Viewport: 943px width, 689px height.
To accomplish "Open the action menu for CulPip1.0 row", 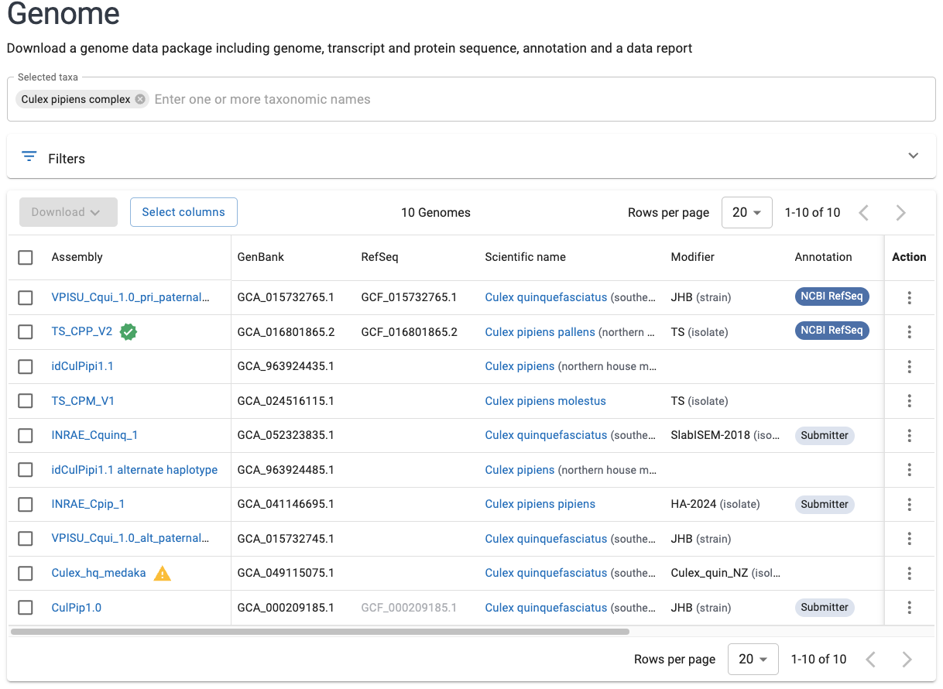I will (x=909, y=608).
